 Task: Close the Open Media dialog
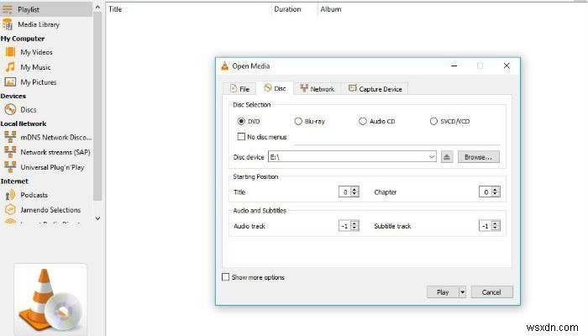coord(507,66)
